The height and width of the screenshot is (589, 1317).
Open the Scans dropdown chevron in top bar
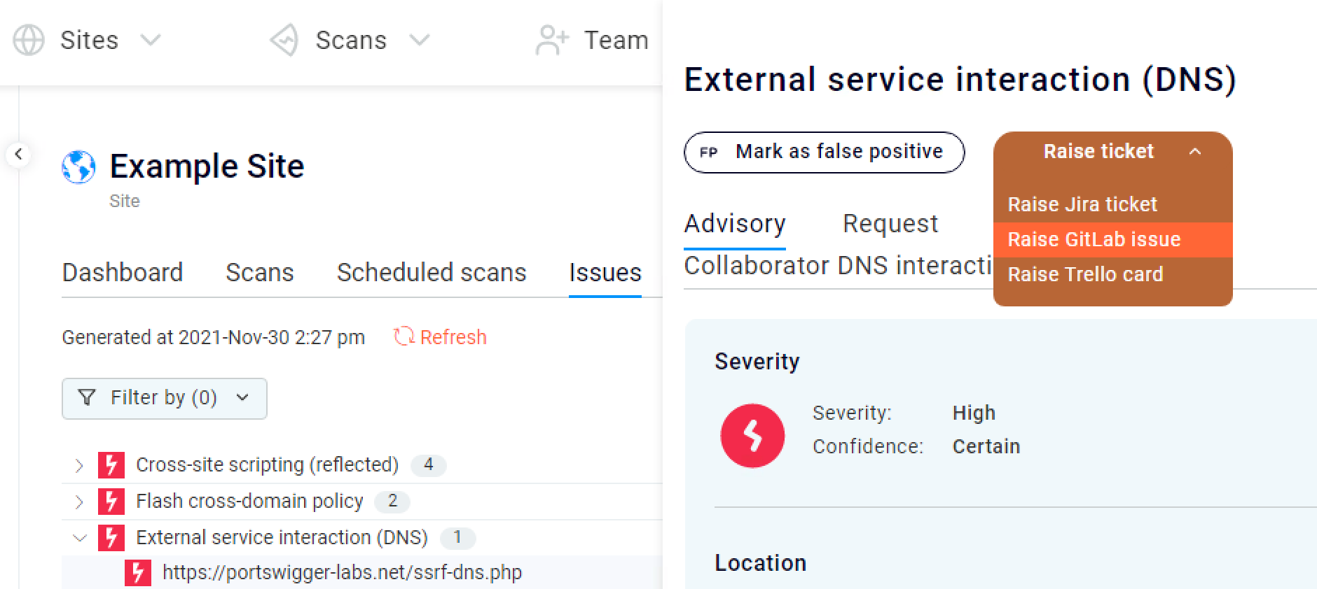(419, 40)
